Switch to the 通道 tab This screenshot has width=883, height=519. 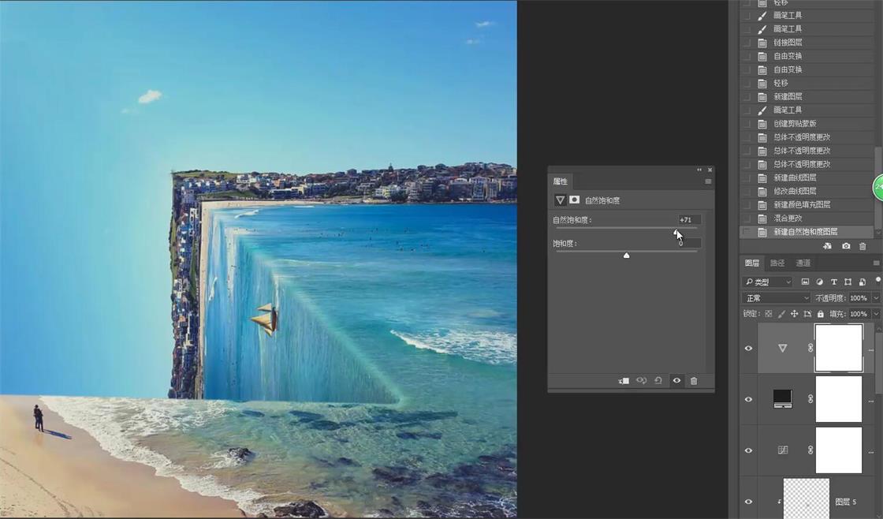[803, 263]
